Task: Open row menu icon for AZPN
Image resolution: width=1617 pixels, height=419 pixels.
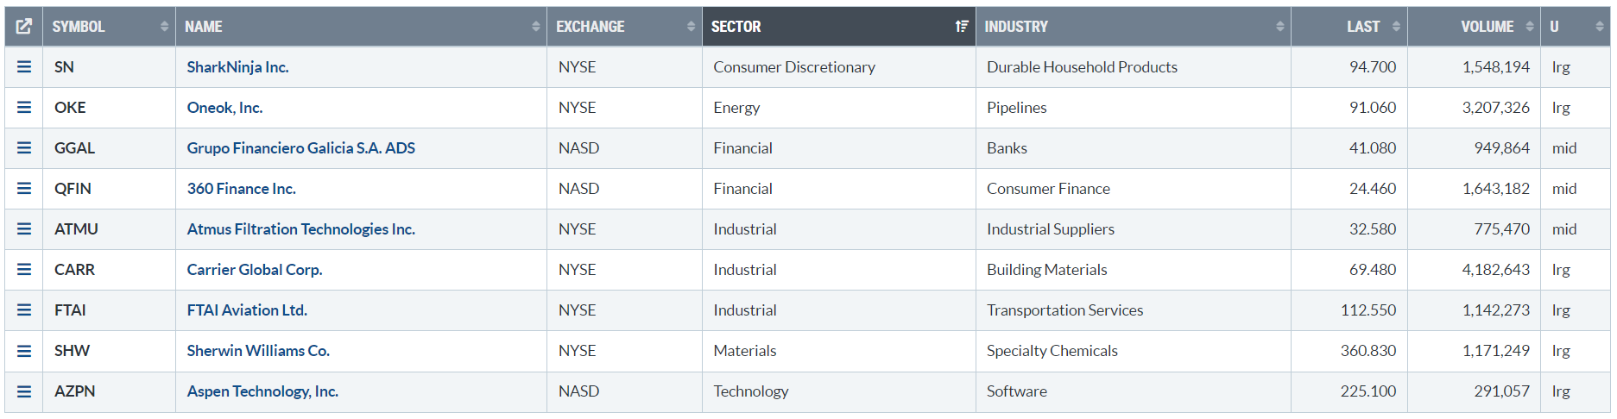Action: (24, 391)
